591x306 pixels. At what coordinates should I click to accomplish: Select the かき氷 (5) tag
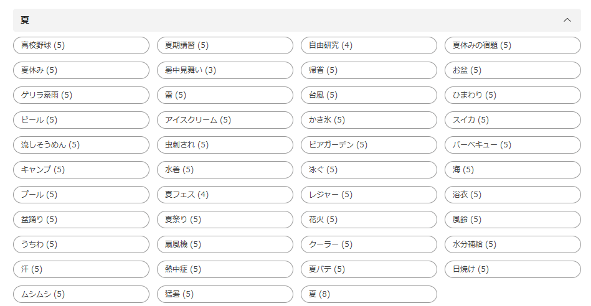pos(369,120)
